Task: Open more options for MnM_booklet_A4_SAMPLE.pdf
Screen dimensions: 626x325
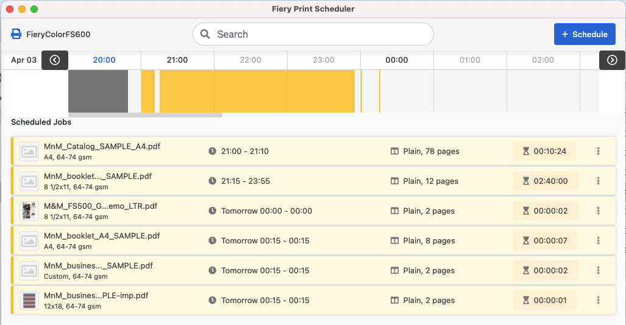Action: [598, 240]
